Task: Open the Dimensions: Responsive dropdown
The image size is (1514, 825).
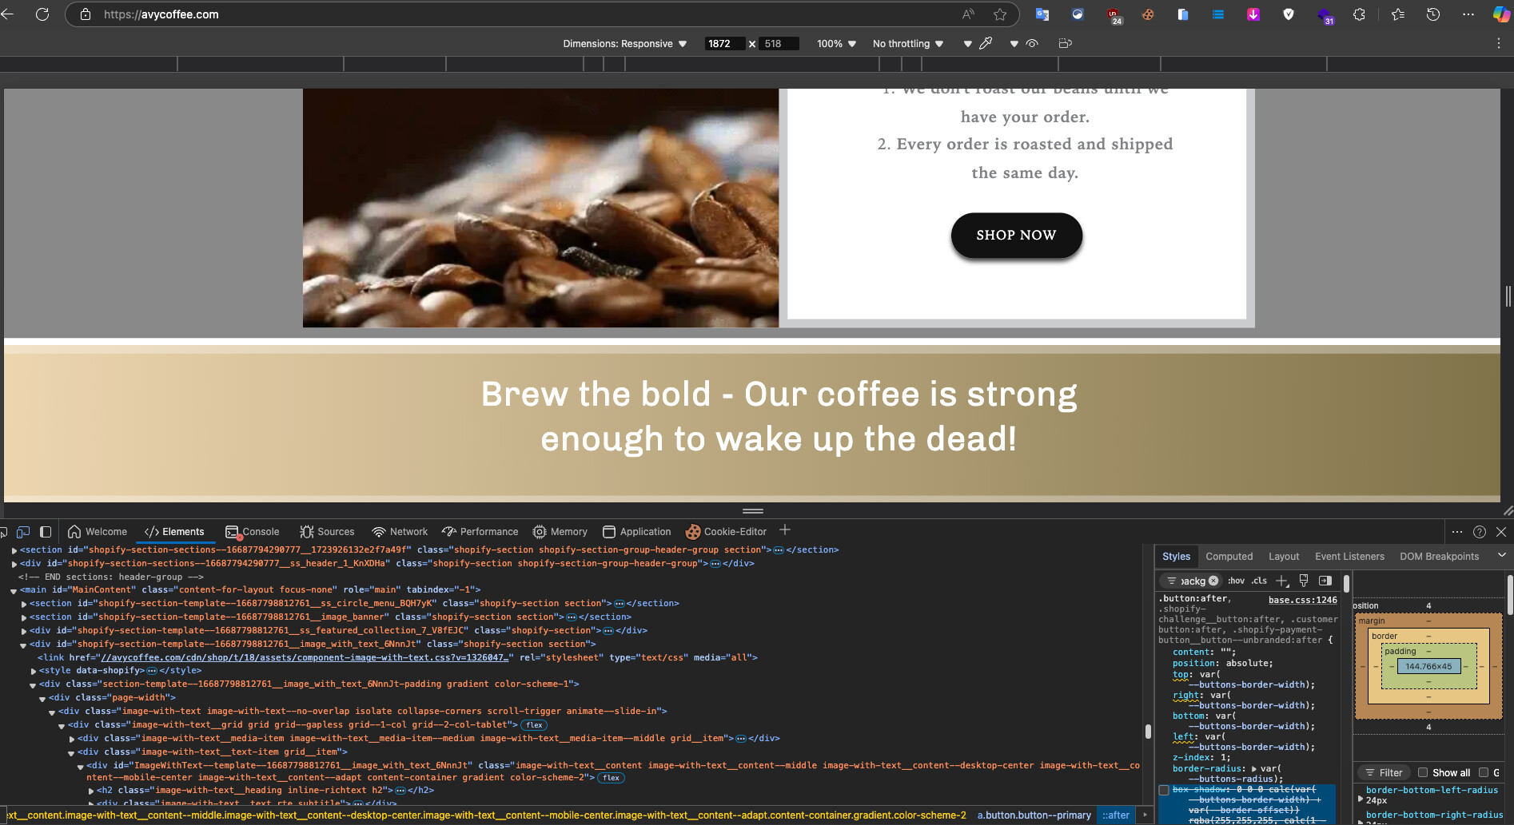Action: click(x=624, y=44)
